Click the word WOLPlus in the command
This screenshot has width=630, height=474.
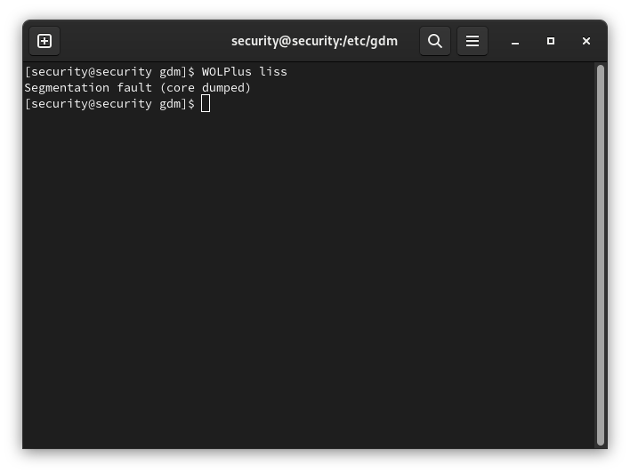click(x=227, y=71)
